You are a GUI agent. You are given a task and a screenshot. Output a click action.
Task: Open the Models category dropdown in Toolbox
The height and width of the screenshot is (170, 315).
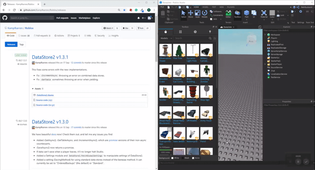pos(166,38)
